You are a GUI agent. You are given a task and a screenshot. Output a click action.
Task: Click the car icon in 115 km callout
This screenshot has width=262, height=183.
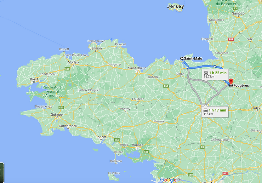[x=206, y=110]
